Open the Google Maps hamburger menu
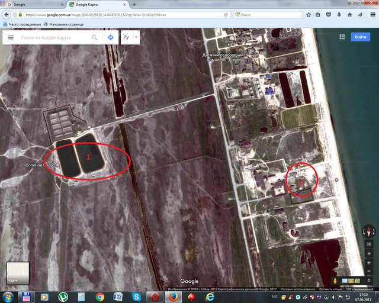Viewport: 379px width, 303px height. [x=11, y=37]
